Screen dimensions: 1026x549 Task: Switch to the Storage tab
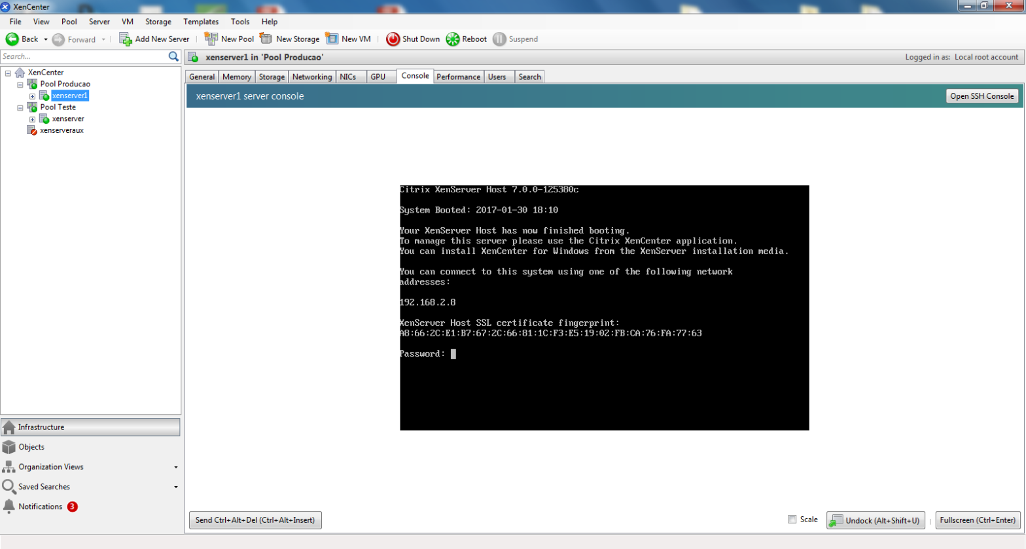point(272,77)
